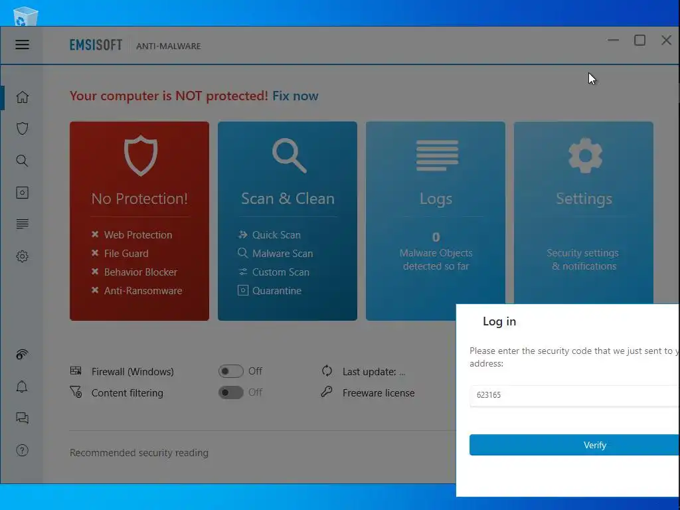The image size is (680, 510).
Task: Open Behavior Blocker from the red tile
Action: click(141, 272)
